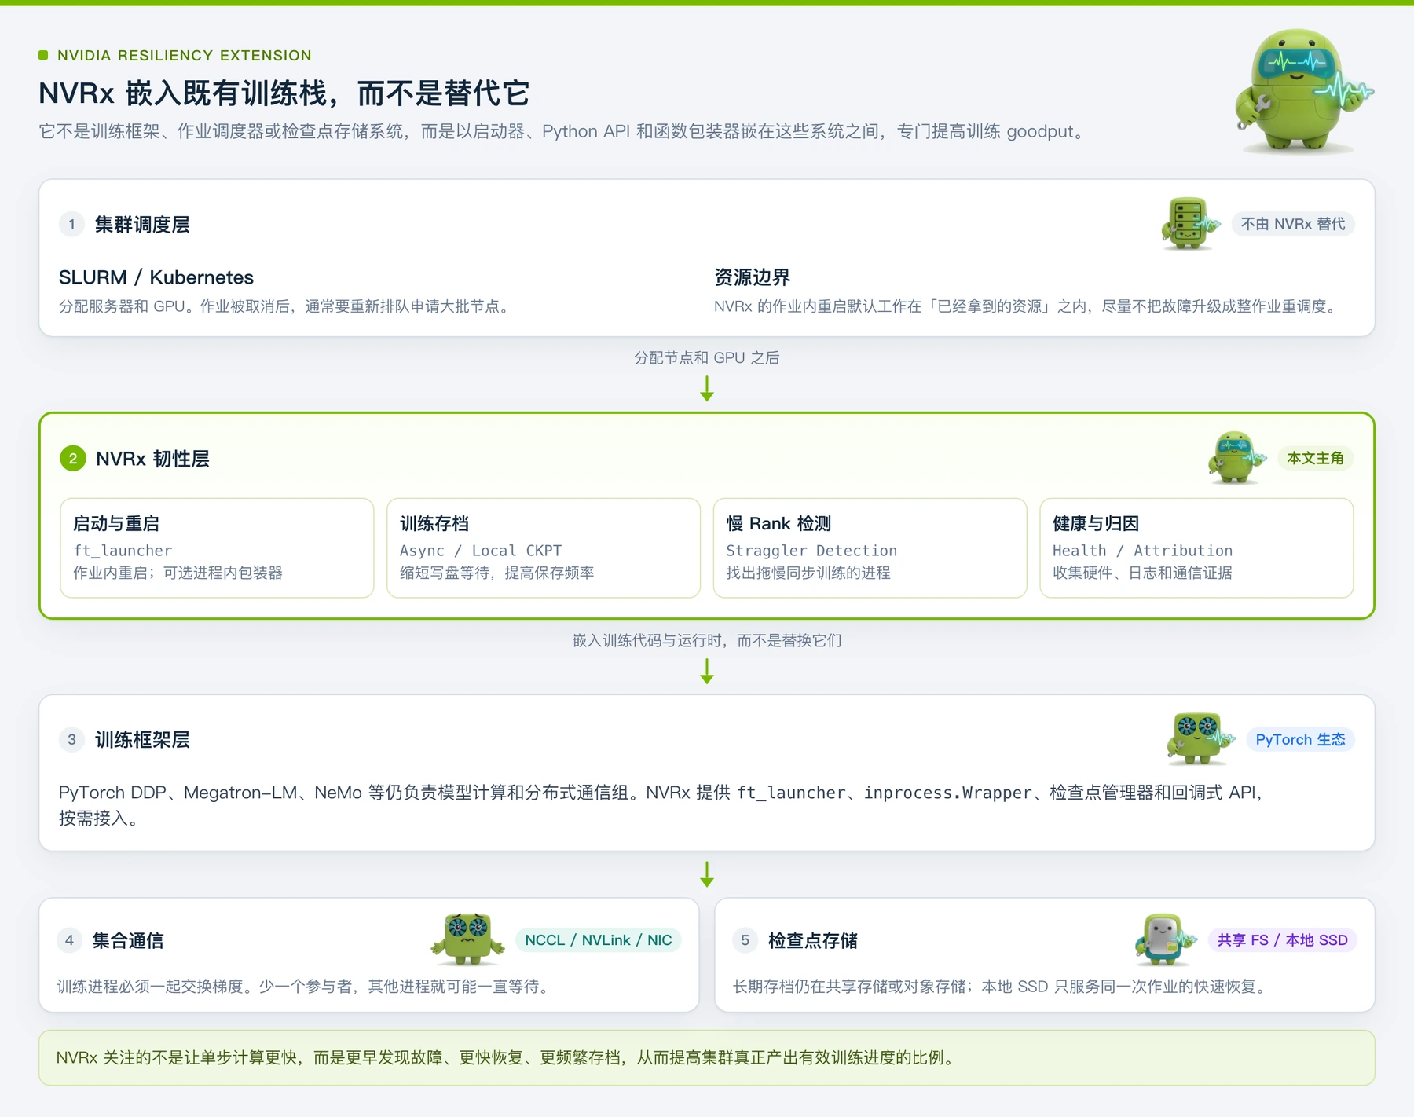The width and height of the screenshot is (1414, 1117).
Task: Click the step number 5 circle
Action: [x=745, y=940]
